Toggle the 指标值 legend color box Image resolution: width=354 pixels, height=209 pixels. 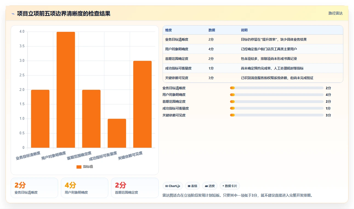click(79, 167)
